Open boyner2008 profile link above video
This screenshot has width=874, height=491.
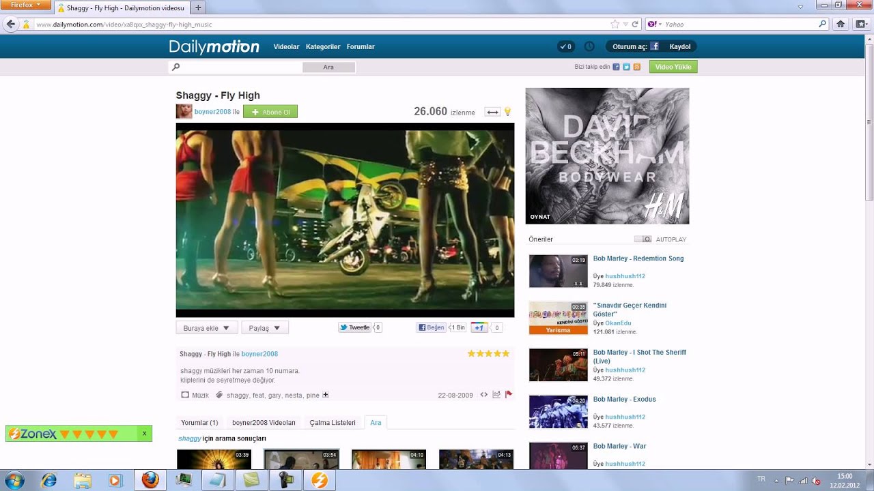[212, 112]
